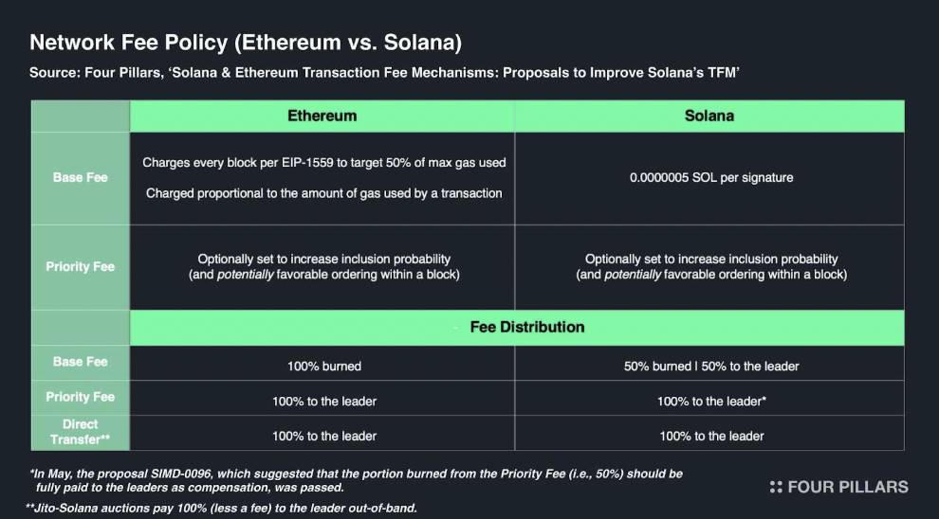
Task: Click the '100% to the leader*' Solana cell
Action: [710, 402]
